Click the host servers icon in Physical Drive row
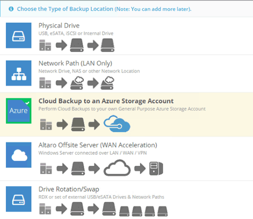 (x=45, y=45)
